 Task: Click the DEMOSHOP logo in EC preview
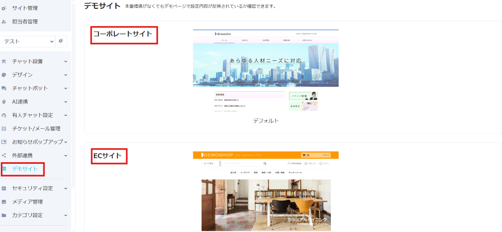(217, 155)
